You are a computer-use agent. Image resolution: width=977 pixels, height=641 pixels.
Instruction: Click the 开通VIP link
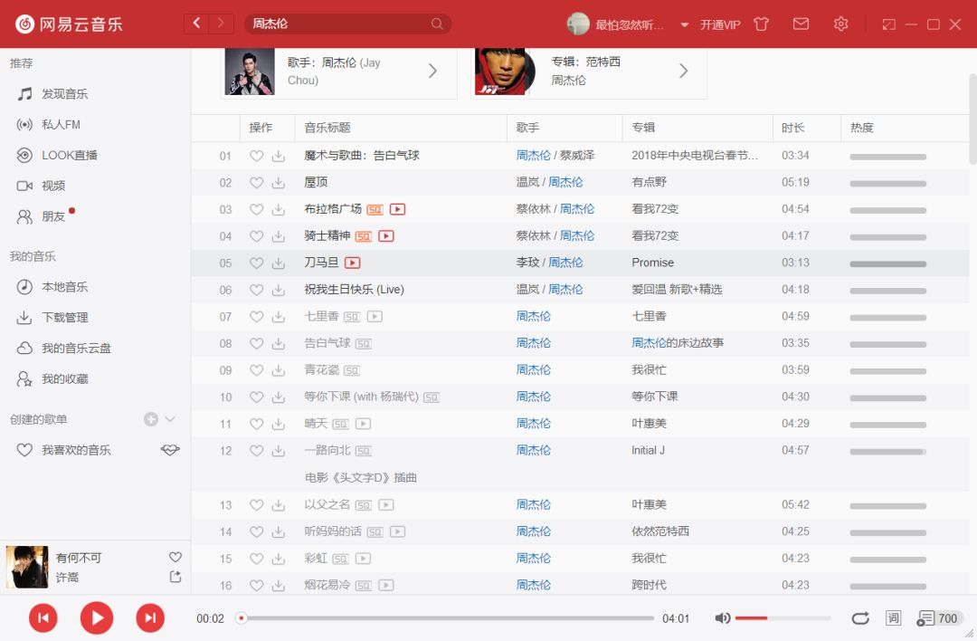point(720,24)
